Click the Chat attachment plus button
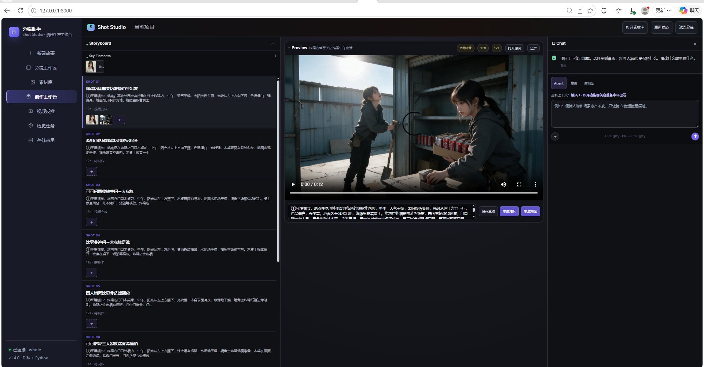Screen dimensions: 704x367 click(555, 136)
